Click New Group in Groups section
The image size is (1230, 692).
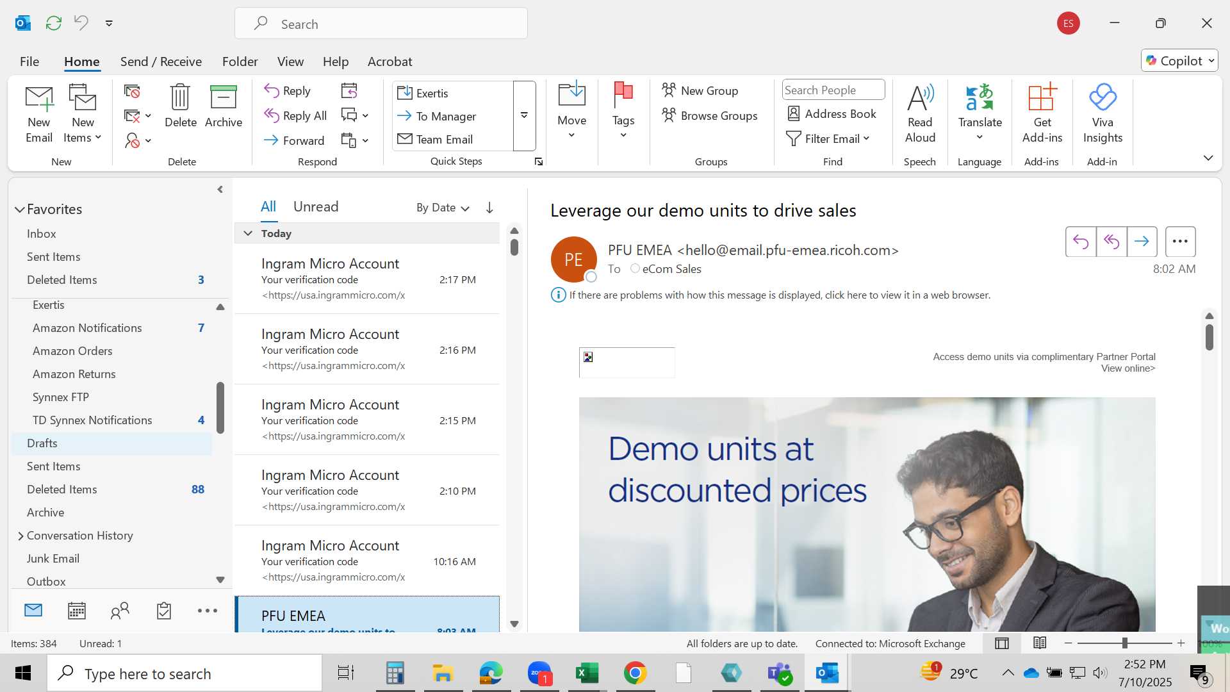point(700,91)
